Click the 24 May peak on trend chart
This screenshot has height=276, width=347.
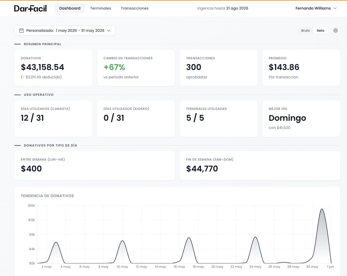255,237
